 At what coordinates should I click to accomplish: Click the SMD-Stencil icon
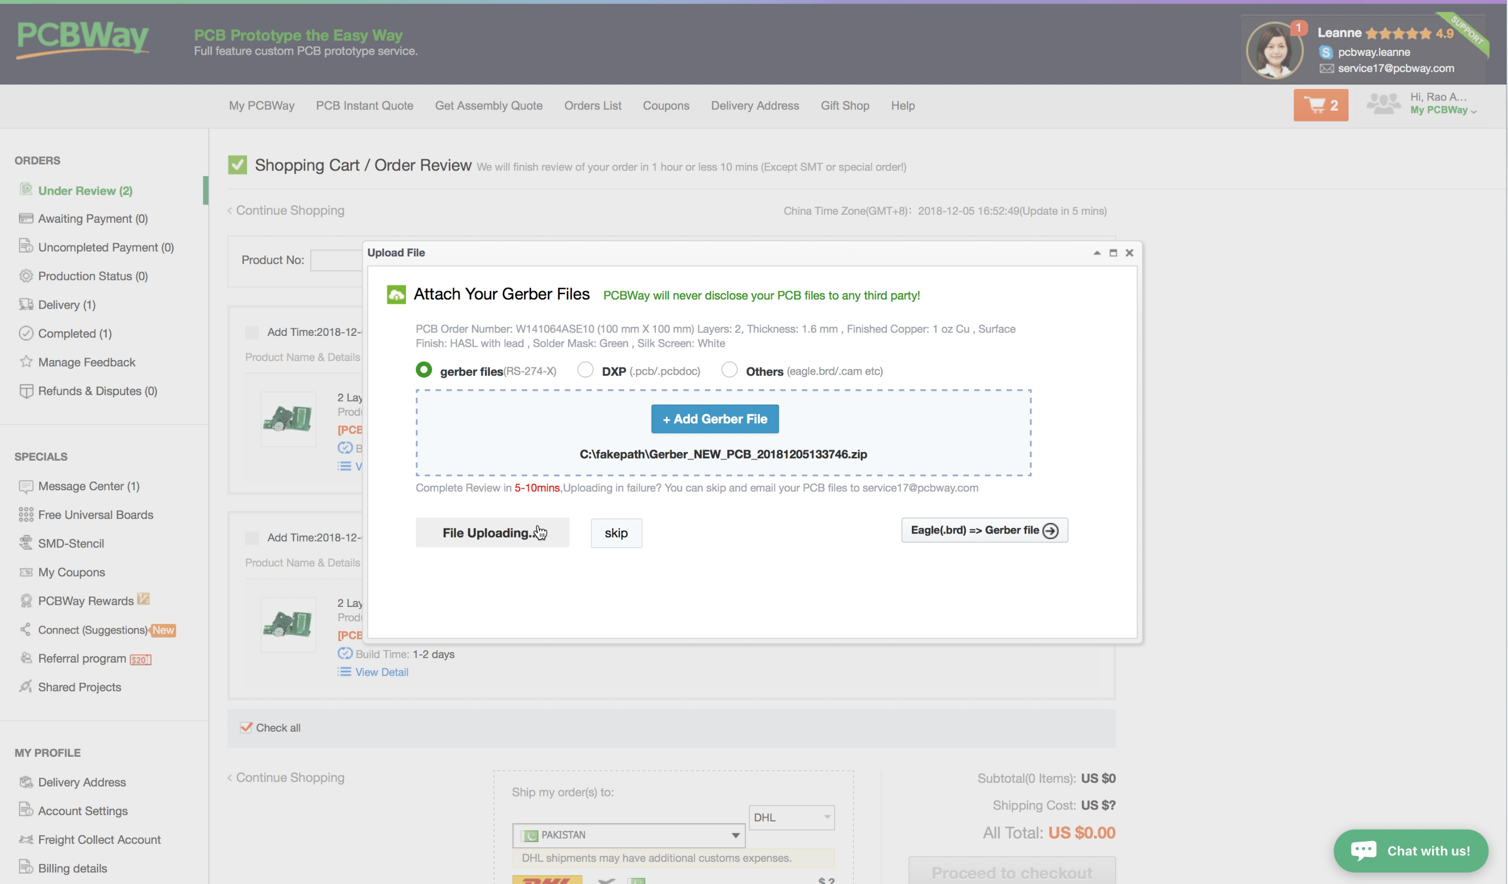pos(26,543)
